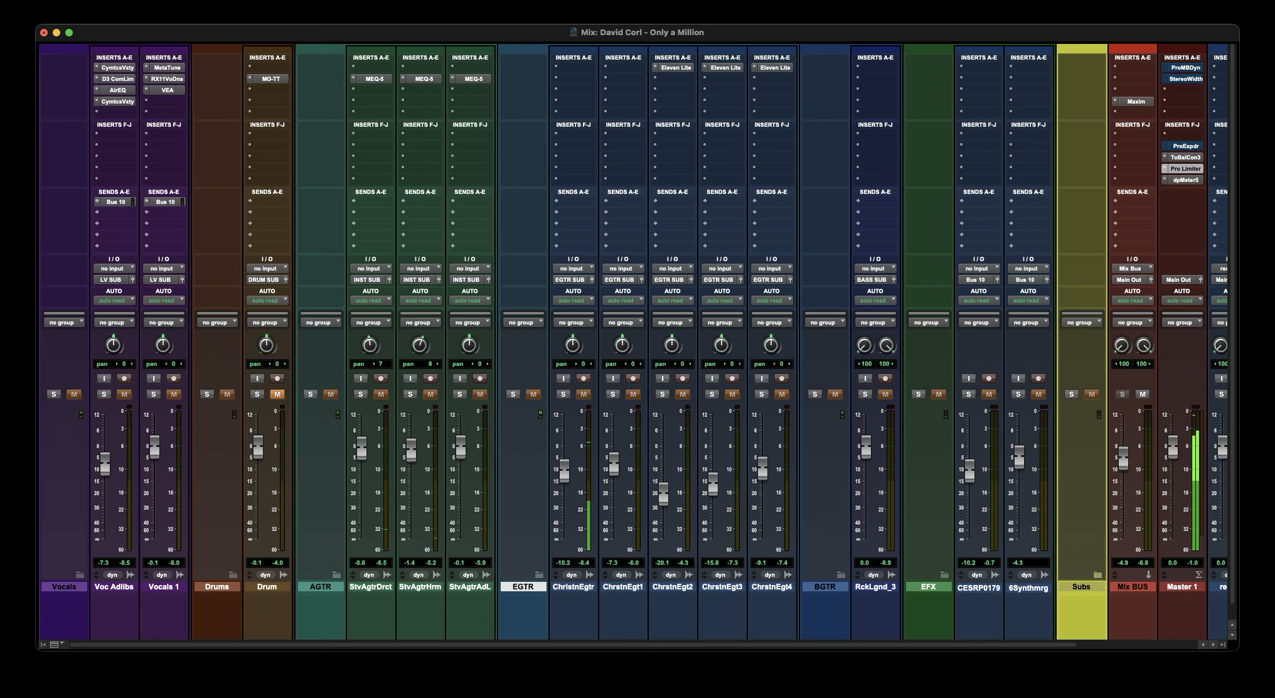The width and height of the screenshot is (1275, 698).
Task: Open the dpMeter5 insert on Master 1
Action: [1182, 180]
